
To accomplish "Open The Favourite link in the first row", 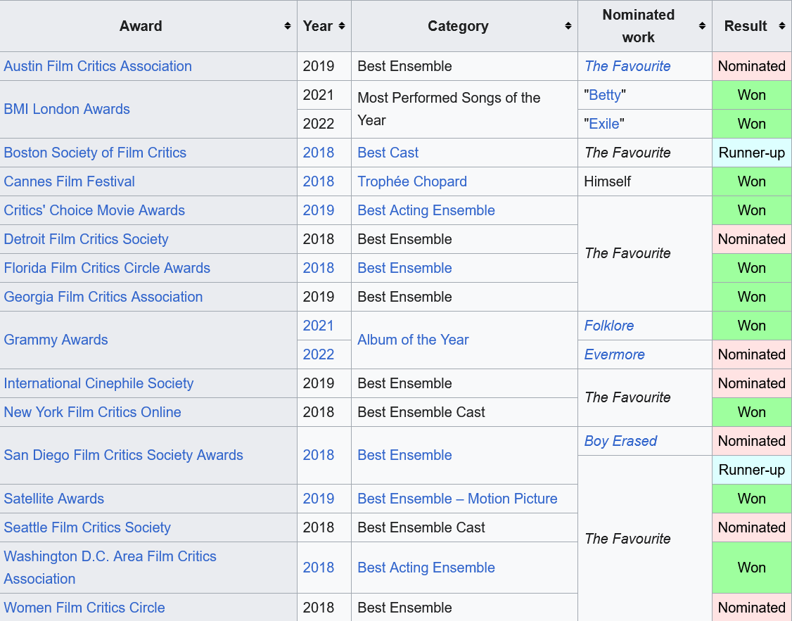I will 627,66.
